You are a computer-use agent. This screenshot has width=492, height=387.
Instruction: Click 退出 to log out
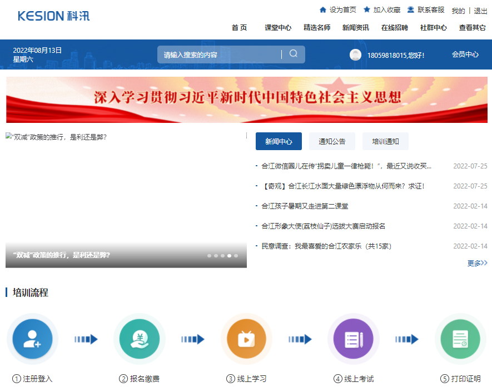pyautogui.click(x=481, y=10)
